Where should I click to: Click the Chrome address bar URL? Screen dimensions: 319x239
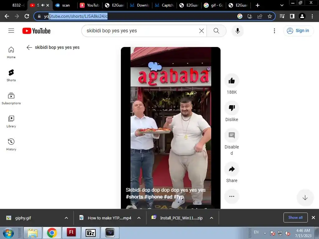point(76,16)
